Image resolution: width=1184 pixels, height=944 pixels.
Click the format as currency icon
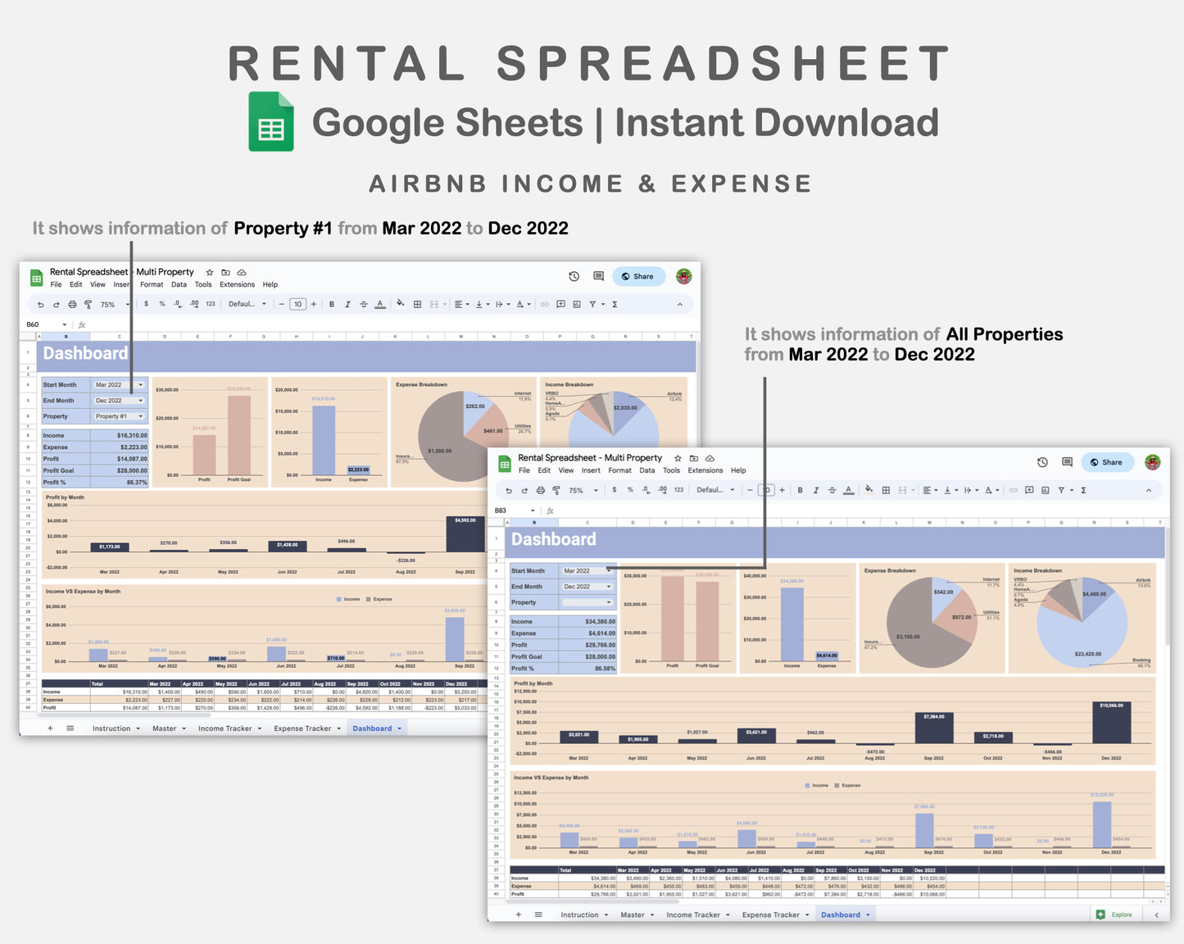click(x=147, y=304)
